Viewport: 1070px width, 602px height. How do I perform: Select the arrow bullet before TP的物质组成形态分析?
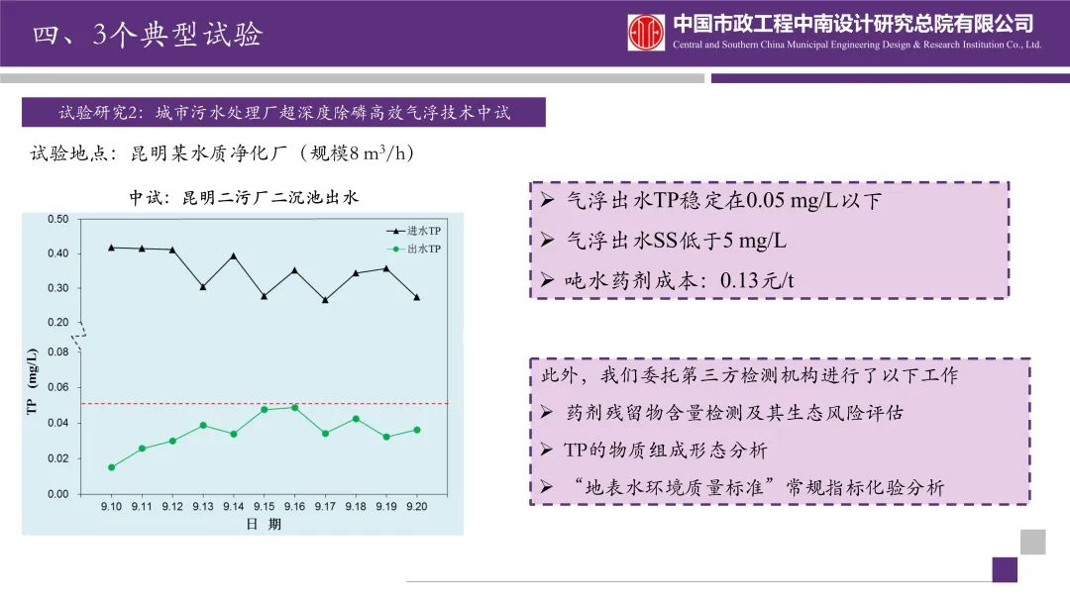pyautogui.click(x=547, y=451)
